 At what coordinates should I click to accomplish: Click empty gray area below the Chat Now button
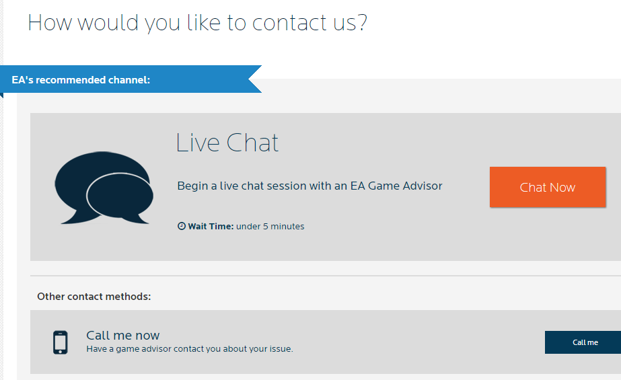pyautogui.click(x=547, y=234)
